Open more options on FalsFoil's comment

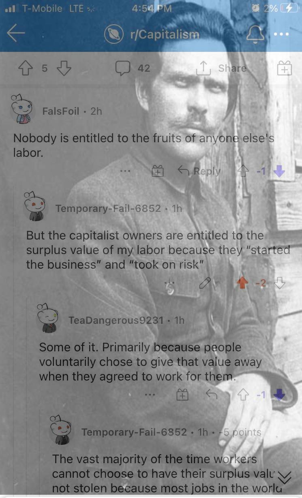click(125, 171)
